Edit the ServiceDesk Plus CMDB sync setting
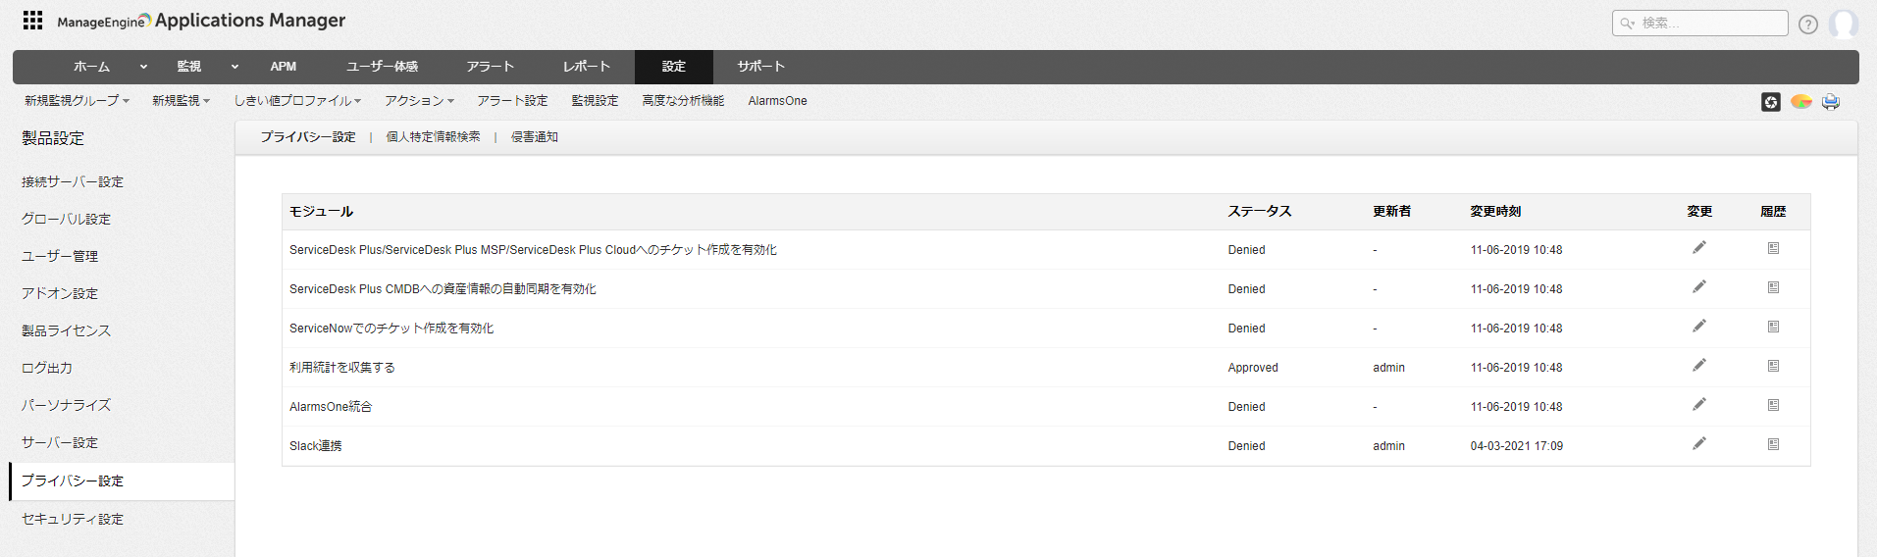Image resolution: width=1877 pixels, height=557 pixels. coord(1698,287)
